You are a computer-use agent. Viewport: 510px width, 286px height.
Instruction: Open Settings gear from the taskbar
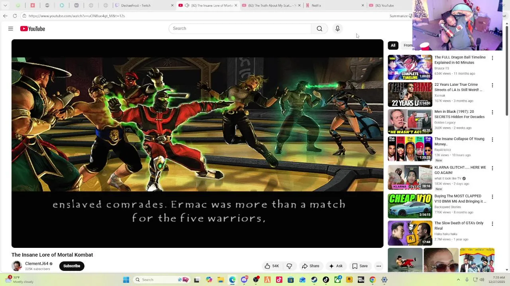point(384,280)
